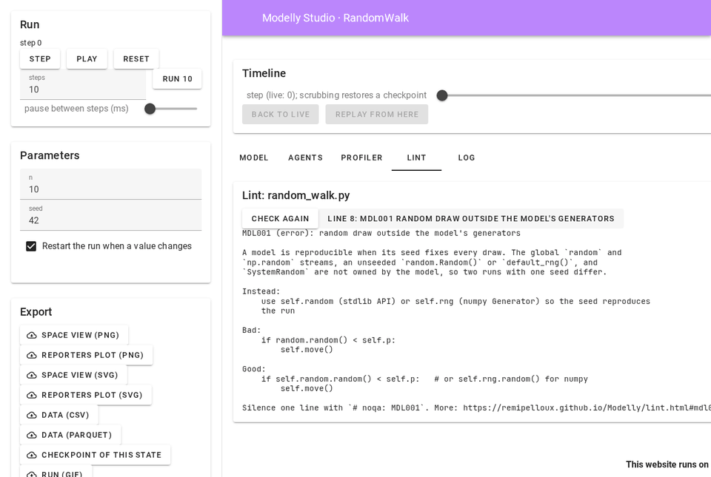This screenshot has height=477, width=711.
Task: Show the Profiler tab
Action: point(362,158)
